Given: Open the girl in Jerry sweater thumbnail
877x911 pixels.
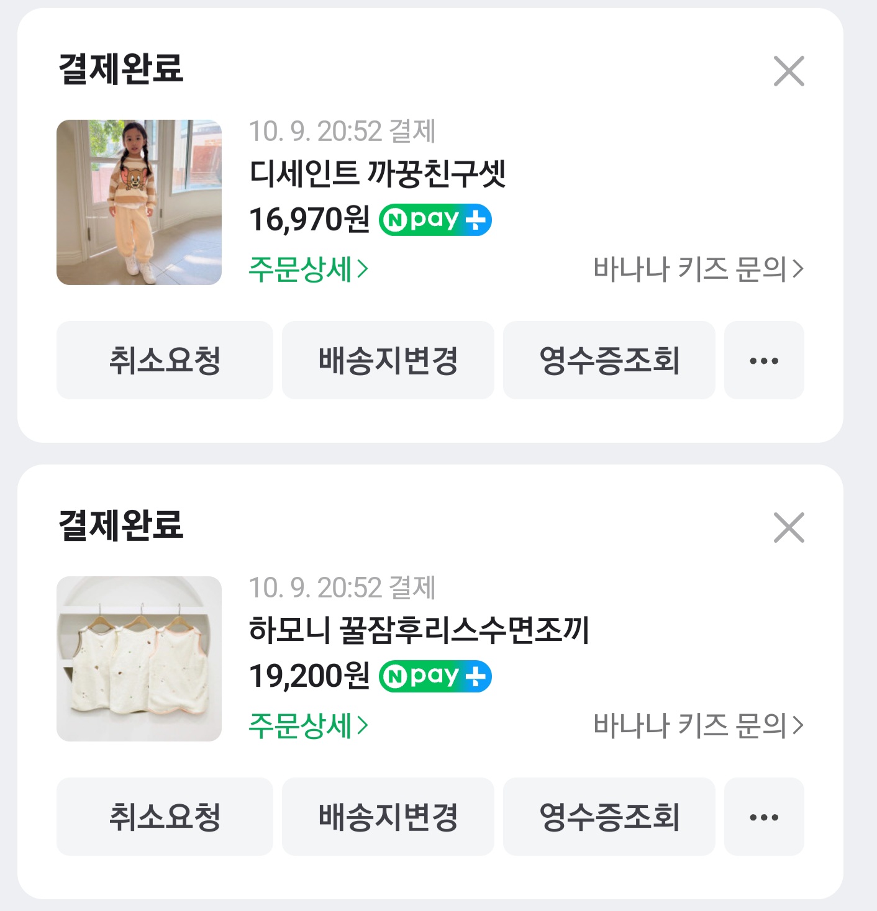Looking at the screenshot, I should click(x=139, y=202).
